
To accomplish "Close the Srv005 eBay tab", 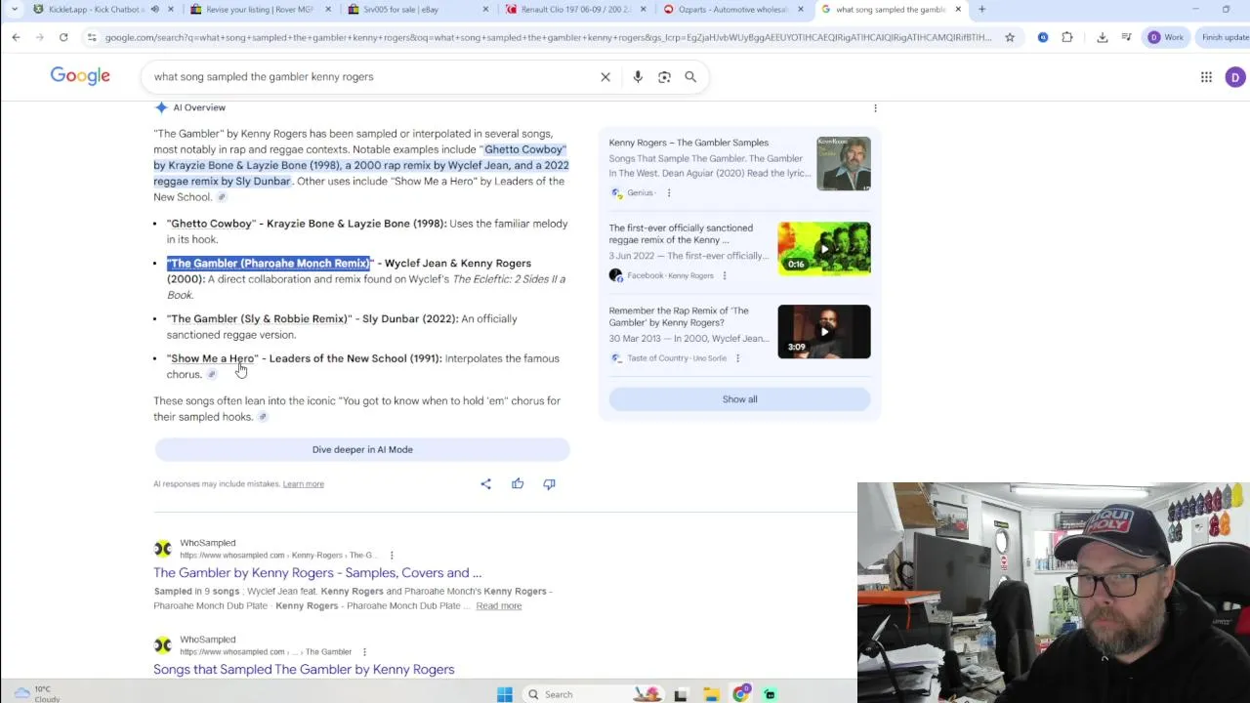I will click(485, 10).
